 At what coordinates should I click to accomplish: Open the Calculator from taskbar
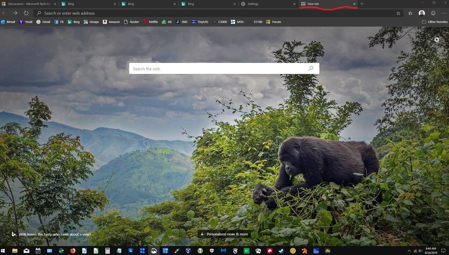coord(107,251)
